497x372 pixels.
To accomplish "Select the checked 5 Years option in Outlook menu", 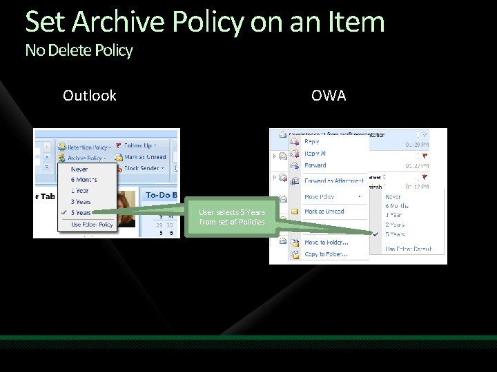I will pos(81,213).
